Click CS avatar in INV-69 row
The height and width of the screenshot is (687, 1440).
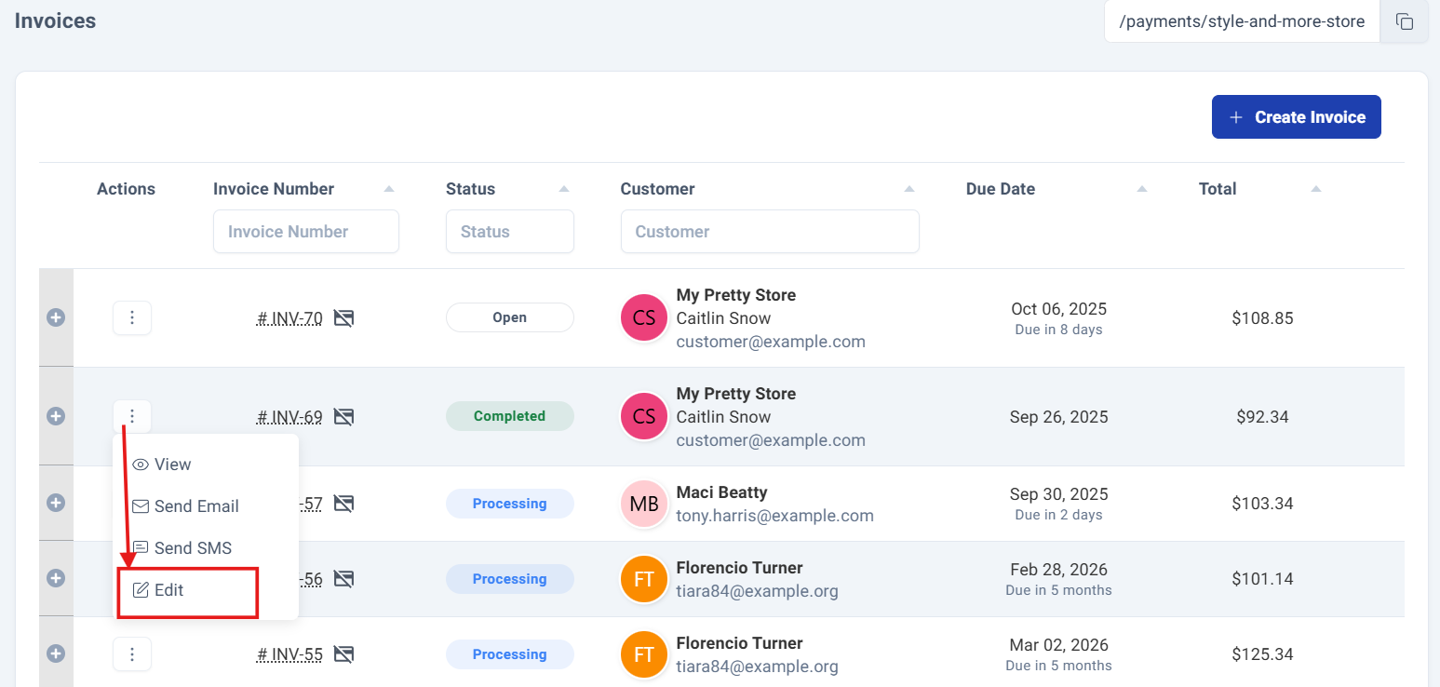644,416
